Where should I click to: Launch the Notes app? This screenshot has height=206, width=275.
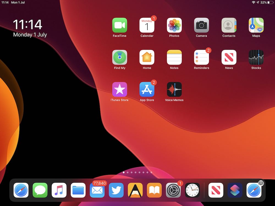click(x=174, y=57)
